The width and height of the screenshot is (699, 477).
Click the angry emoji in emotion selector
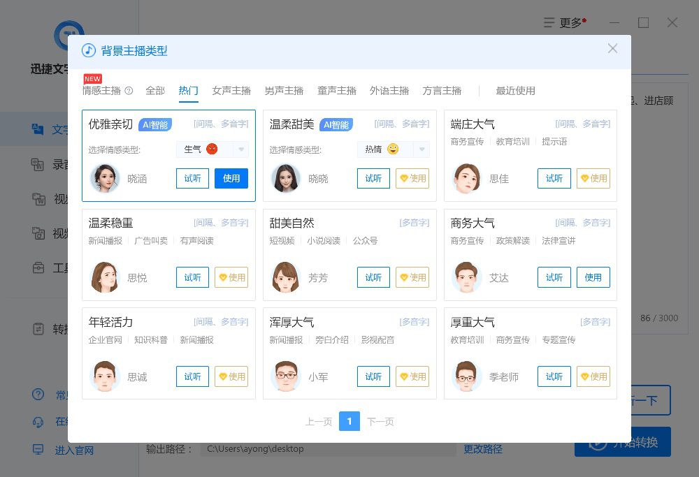pyautogui.click(x=212, y=149)
